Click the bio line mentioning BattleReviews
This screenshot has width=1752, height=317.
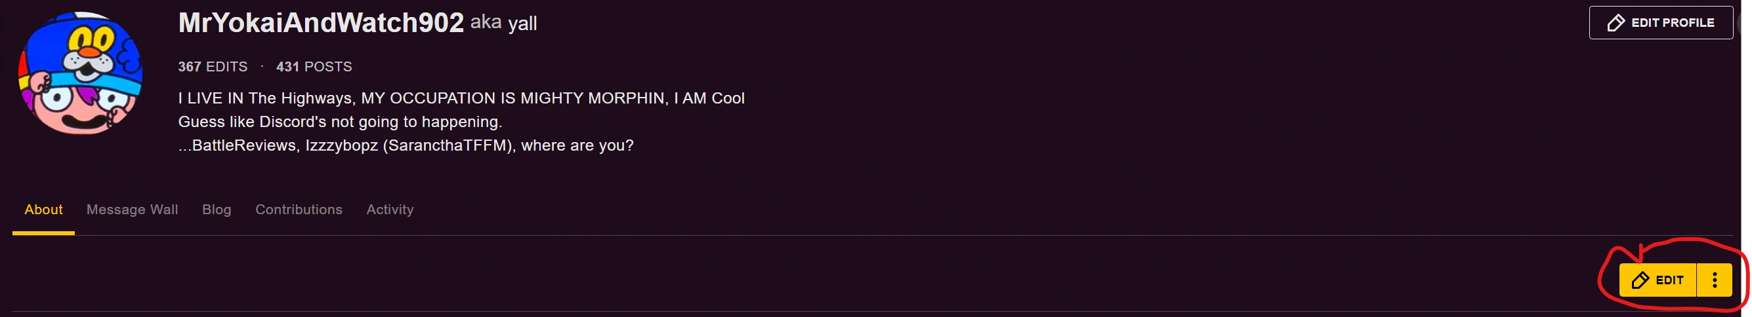point(406,146)
